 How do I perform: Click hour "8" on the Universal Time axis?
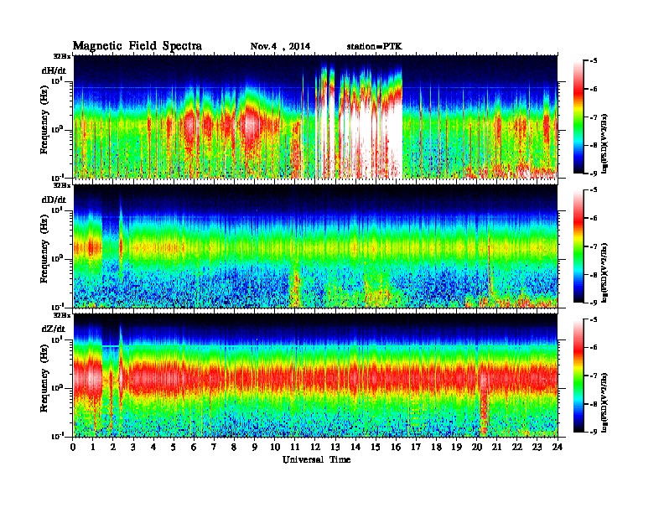[x=234, y=447]
